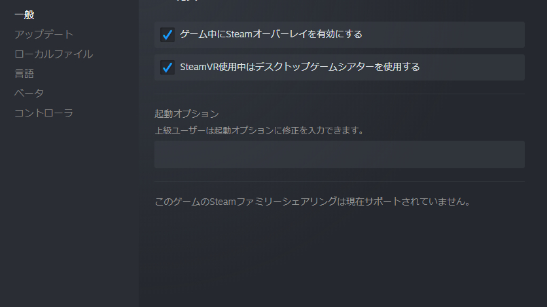Click empty area of Steamオーバーレイ option row

tap(443, 35)
